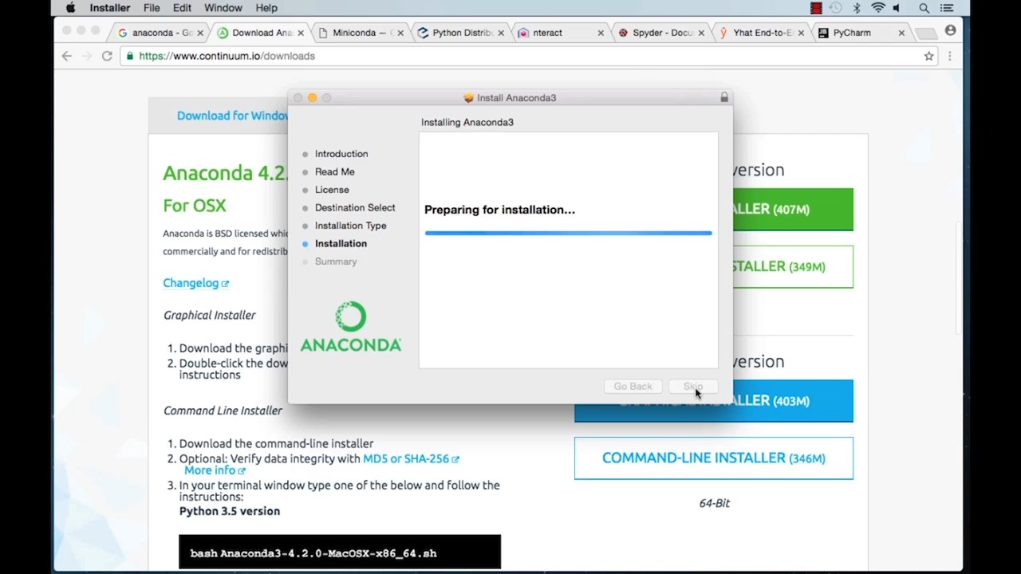Click the red recording icon in menu bar
1021x574 pixels.
(816, 8)
